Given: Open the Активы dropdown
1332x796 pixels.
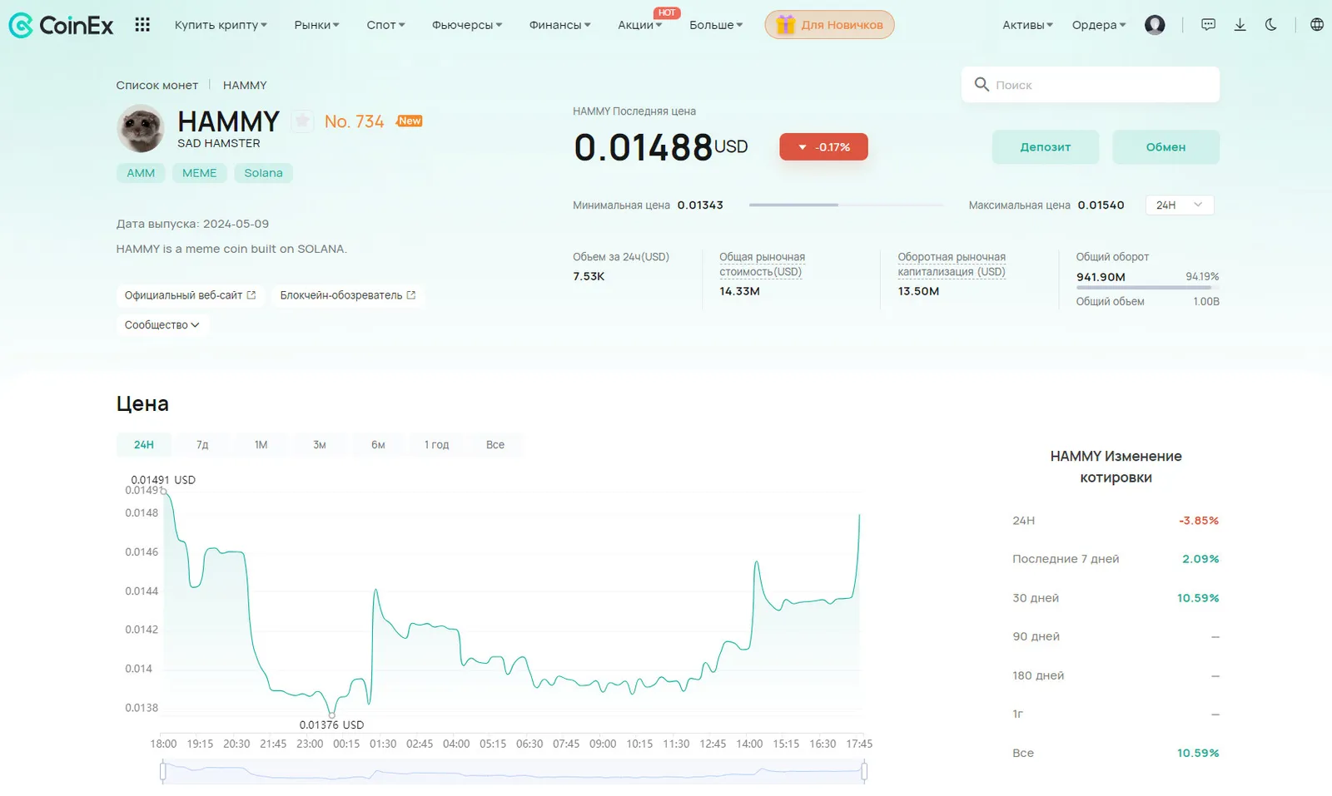Looking at the screenshot, I should coord(1027,25).
